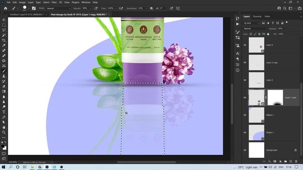Screen dimensions: 303x170
Task: Hide the Layer 3 layer
Action: [x=245, y=45]
